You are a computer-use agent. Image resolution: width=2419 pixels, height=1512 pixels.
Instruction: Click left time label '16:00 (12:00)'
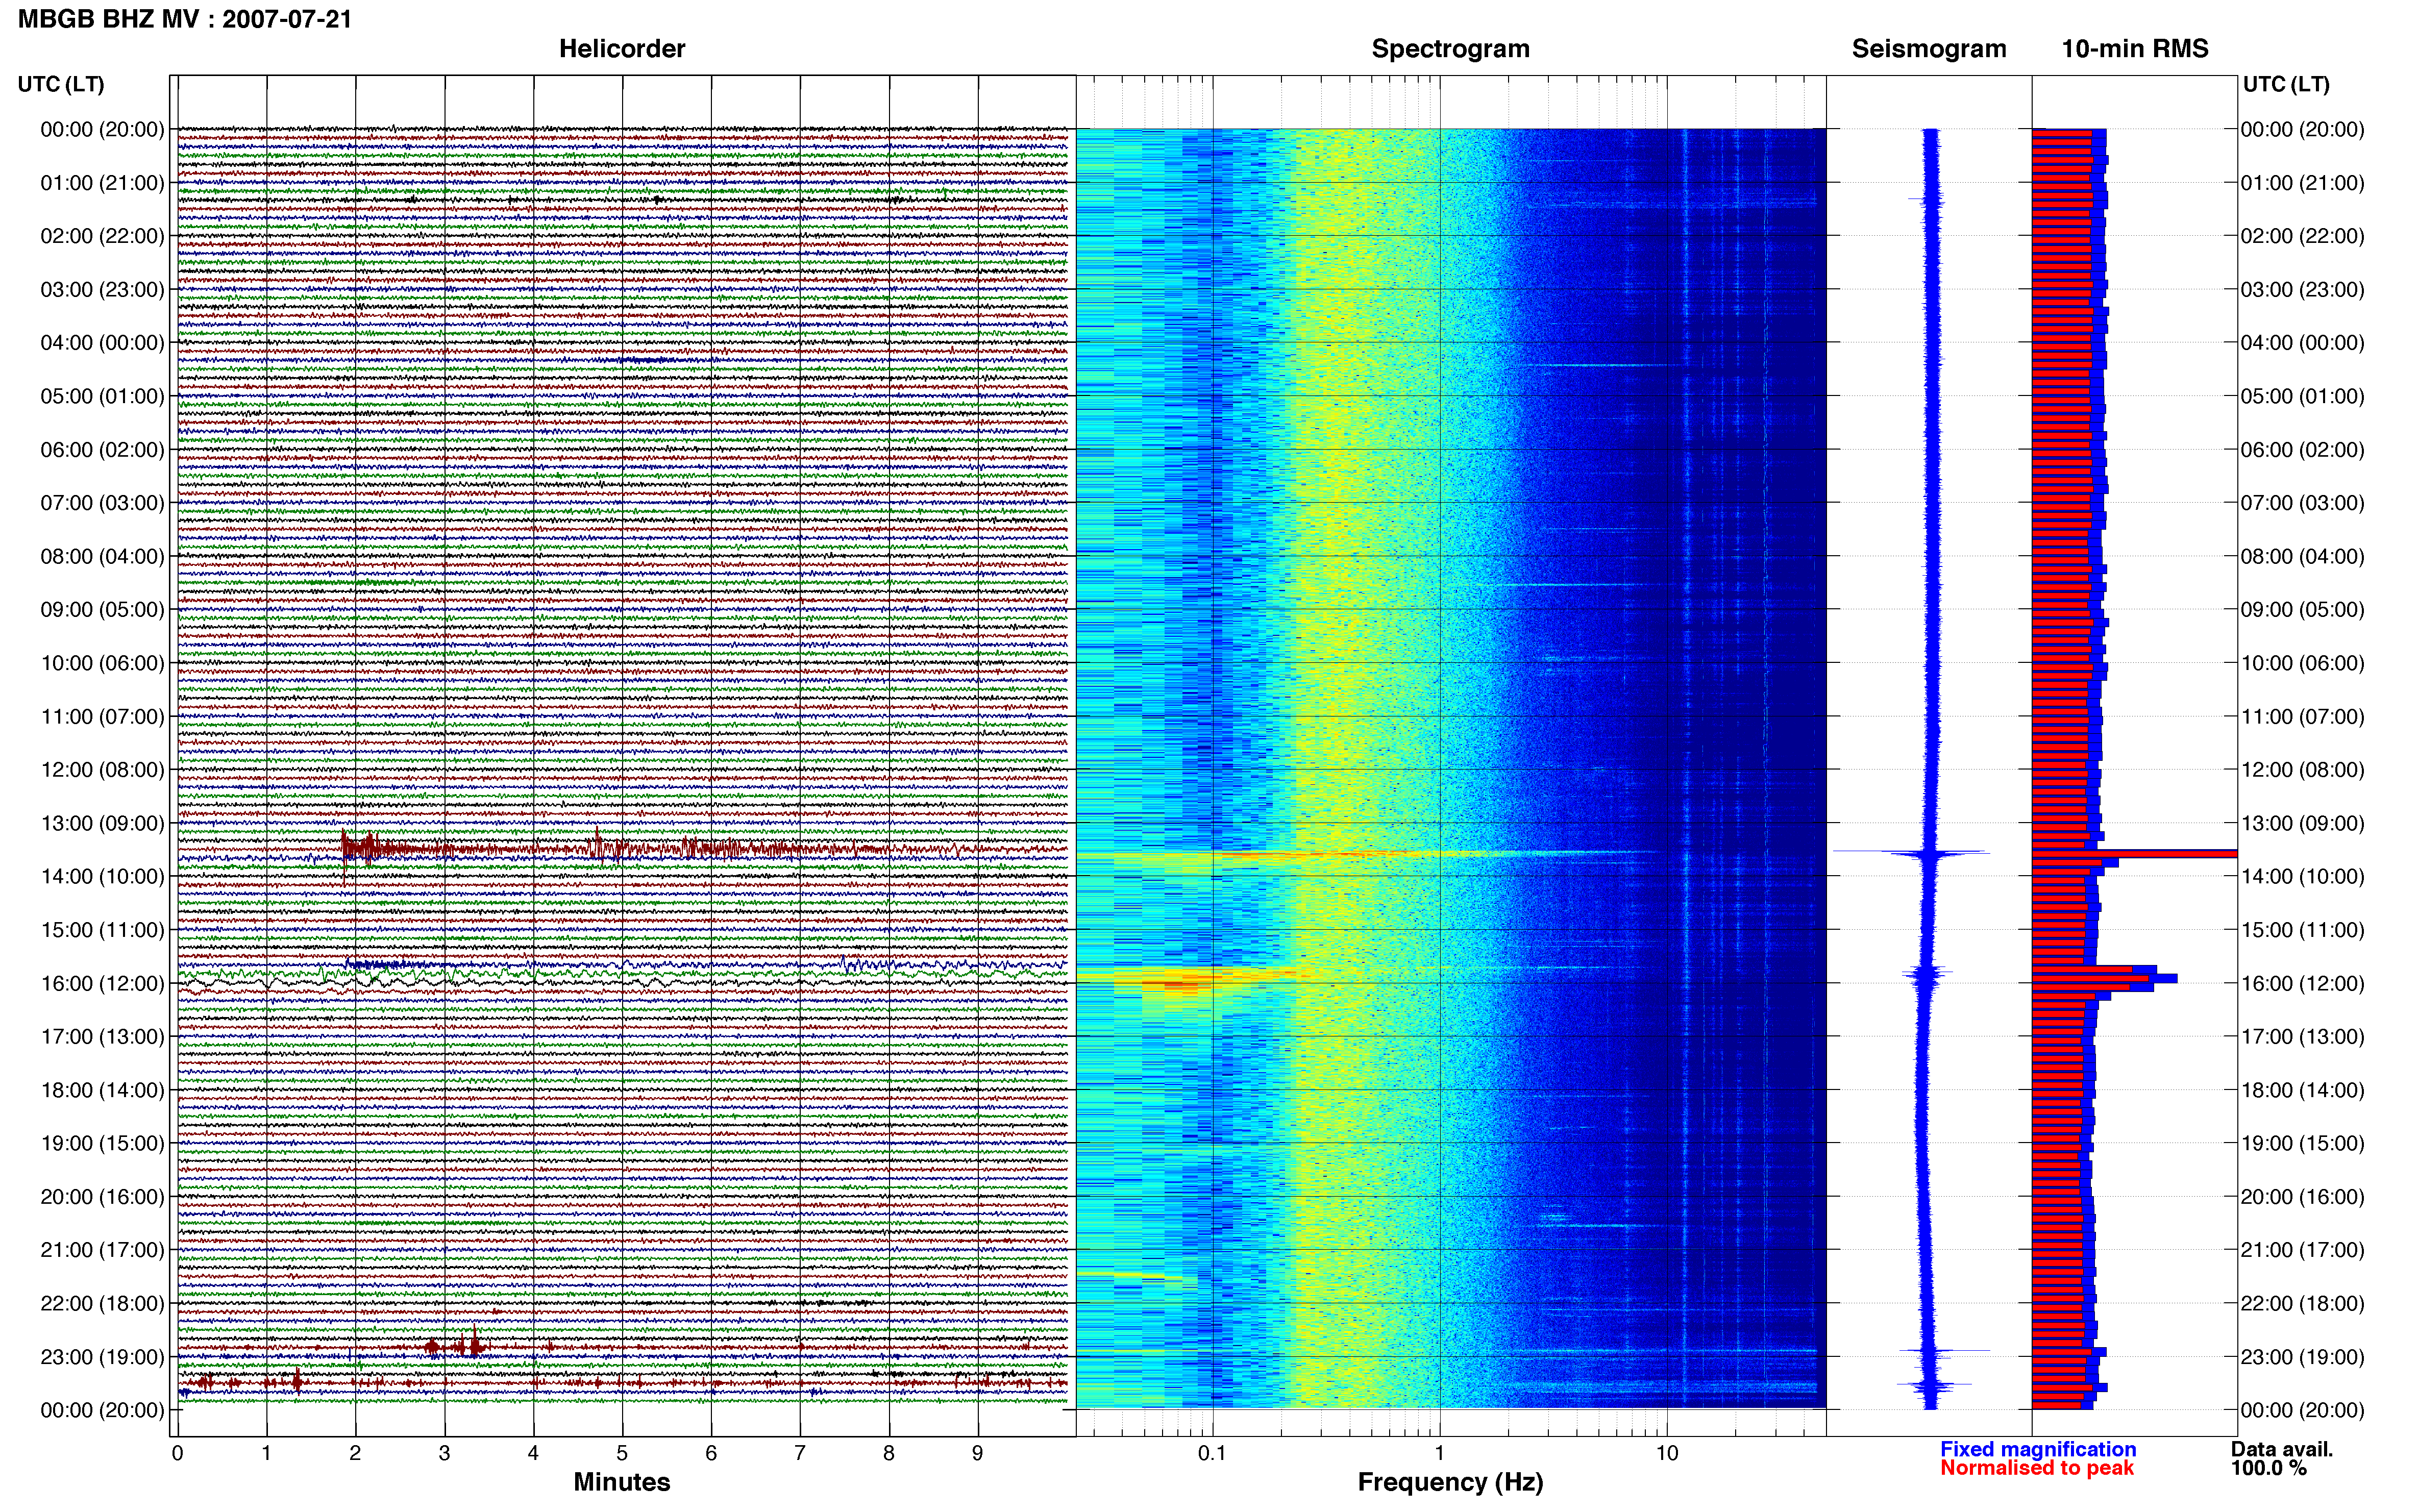coord(102,983)
